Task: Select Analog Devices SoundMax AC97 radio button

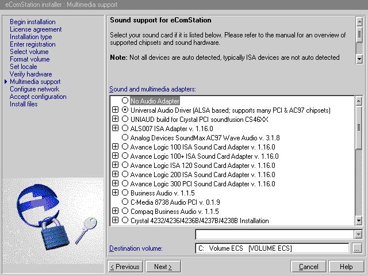Action: [125, 138]
